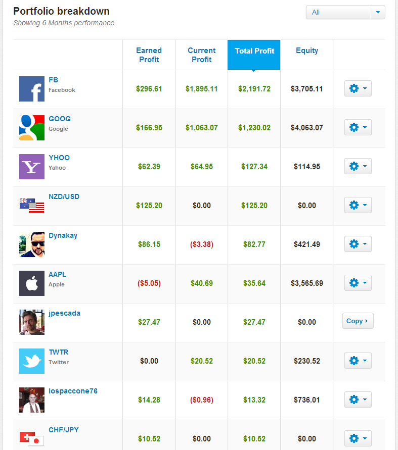This screenshot has height=450, width=398.
Task: Sort by Current Profit column
Action: tap(201, 55)
